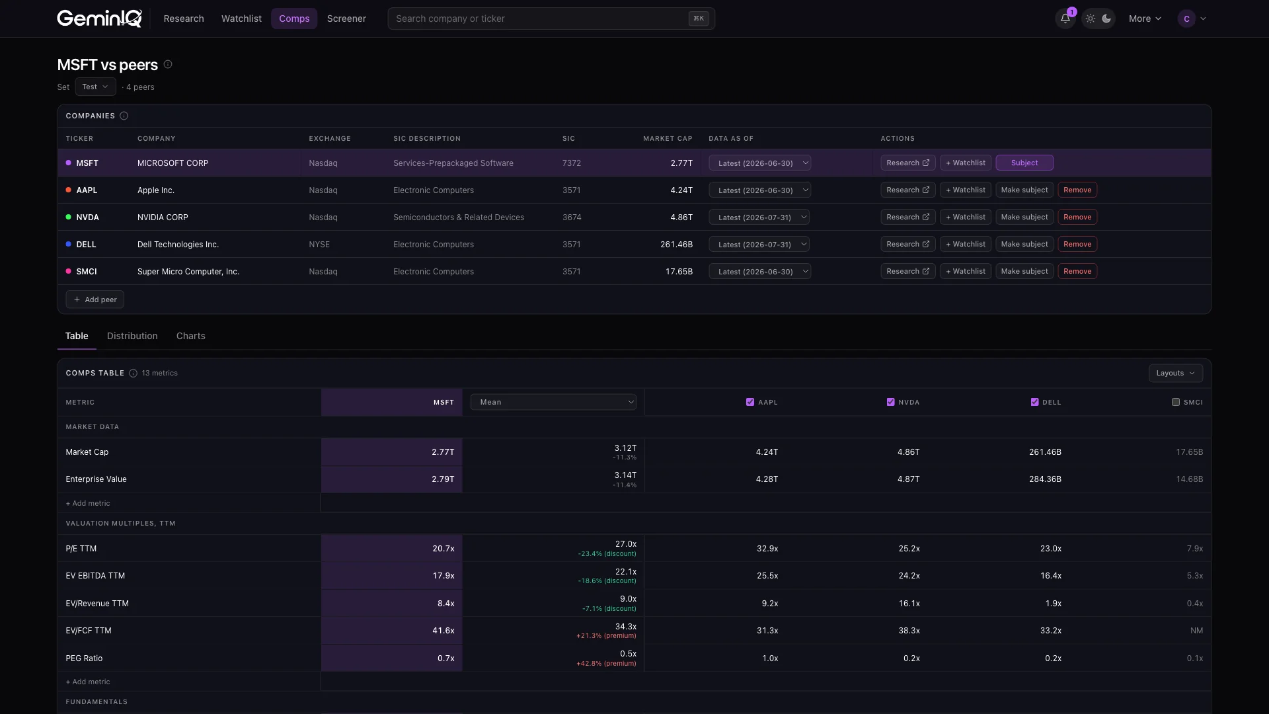This screenshot has height=714, width=1269.
Task: Remove SMCI from peers
Action: (1077, 271)
